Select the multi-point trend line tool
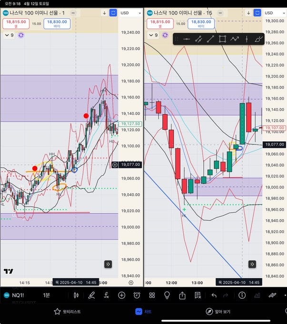This screenshot has height=324, width=287. click(x=198, y=39)
